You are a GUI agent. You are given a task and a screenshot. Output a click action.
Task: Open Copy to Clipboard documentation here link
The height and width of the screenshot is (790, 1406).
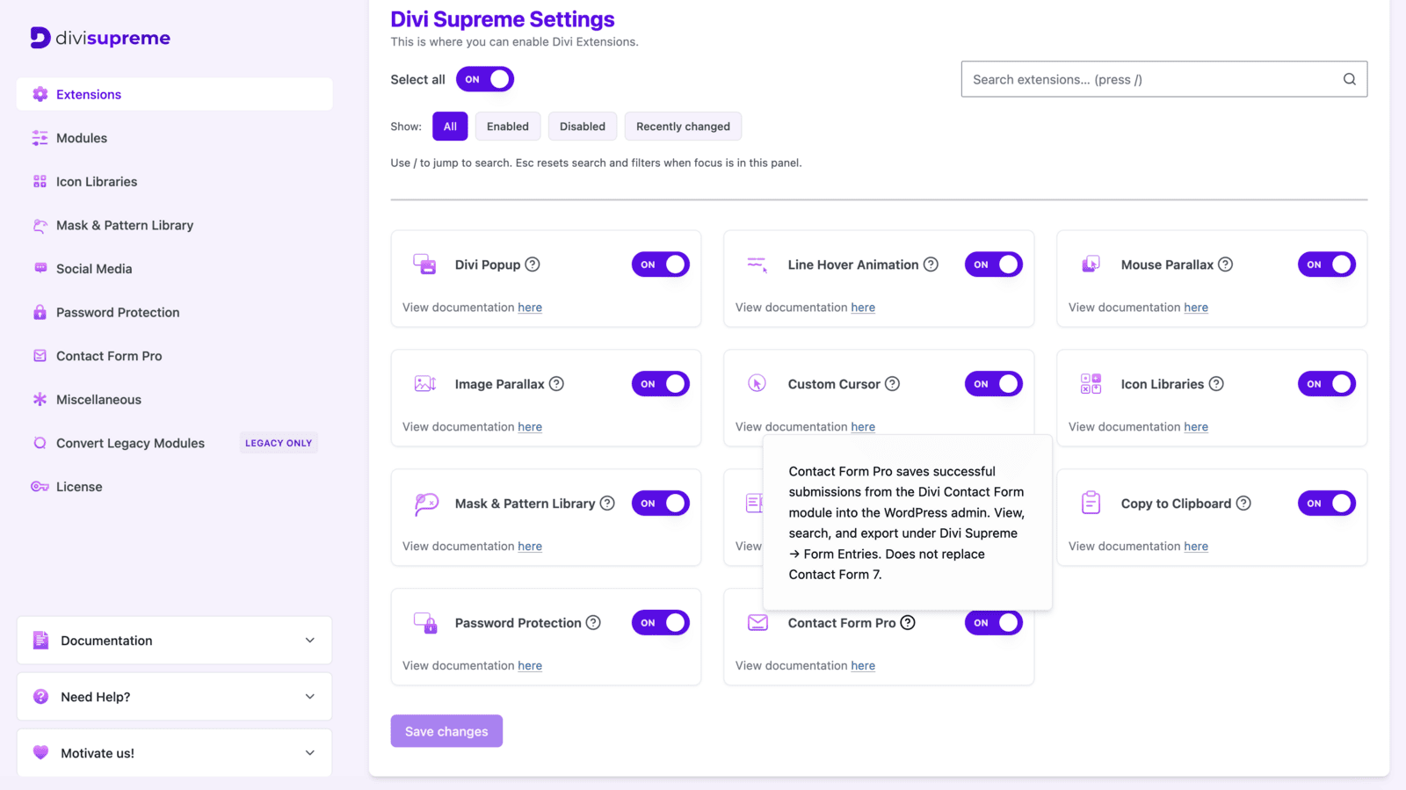click(x=1196, y=547)
